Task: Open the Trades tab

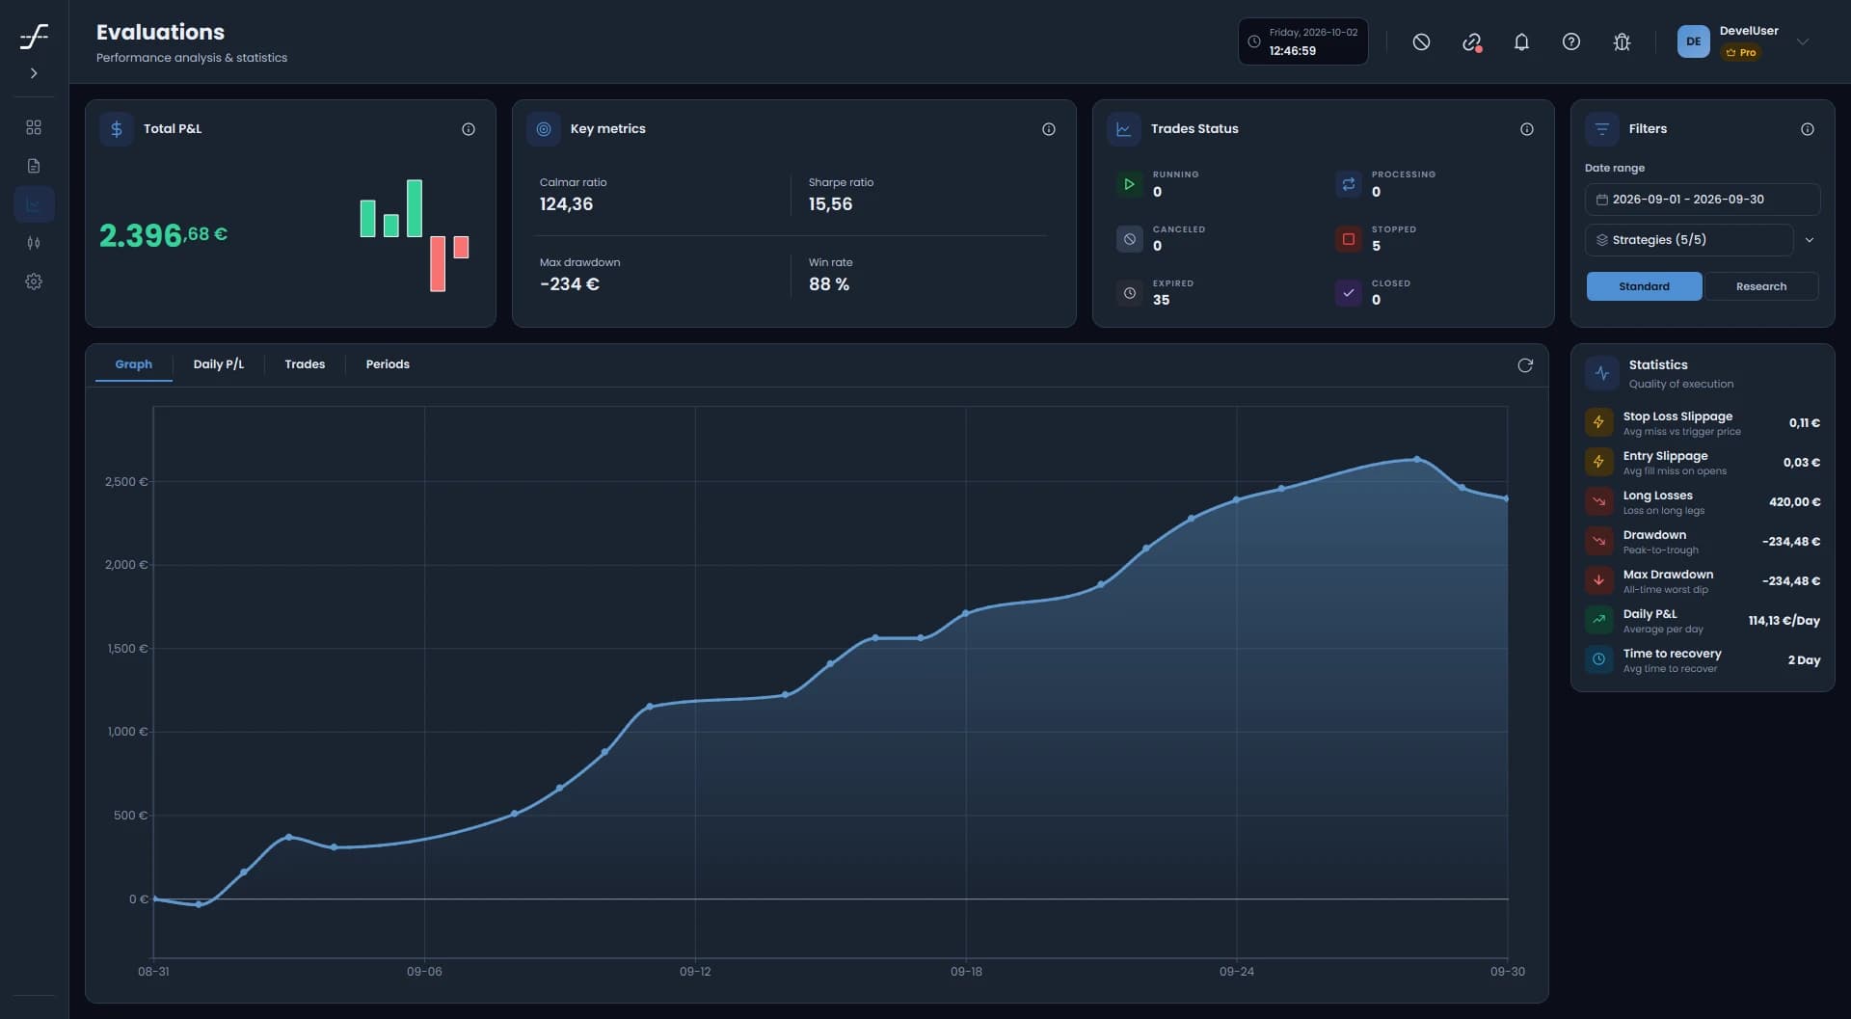Action: tap(305, 364)
